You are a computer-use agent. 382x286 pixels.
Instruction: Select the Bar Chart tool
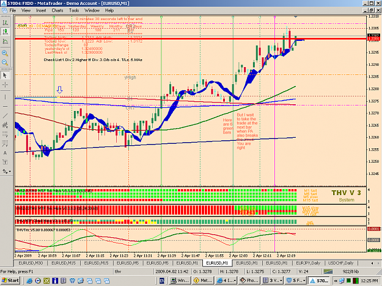pyautogui.click(x=5, y=23)
